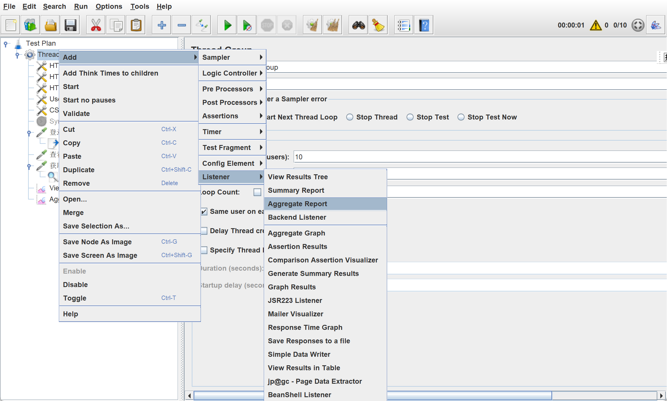The height and width of the screenshot is (401, 667).
Task: Click the scissors Cut icon
Action: 96,25
